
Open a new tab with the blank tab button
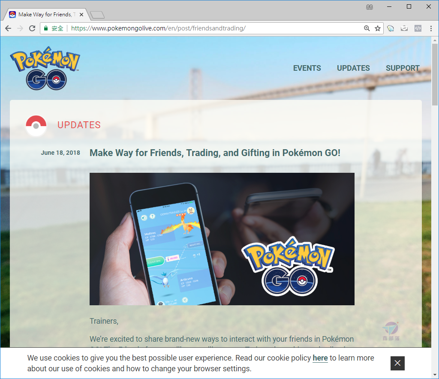[97, 15]
